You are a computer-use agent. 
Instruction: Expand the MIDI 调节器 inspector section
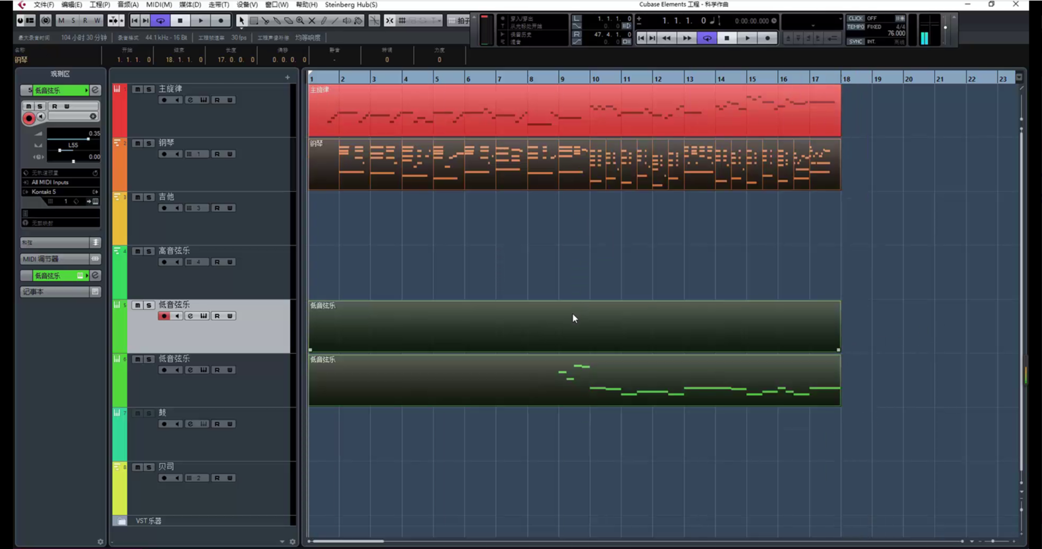tap(60, 259)
